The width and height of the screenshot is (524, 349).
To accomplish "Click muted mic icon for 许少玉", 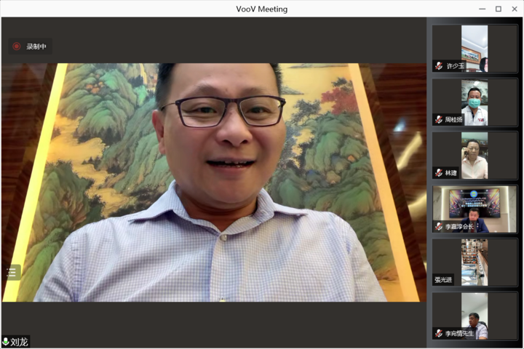I will (x=439, y=66).
